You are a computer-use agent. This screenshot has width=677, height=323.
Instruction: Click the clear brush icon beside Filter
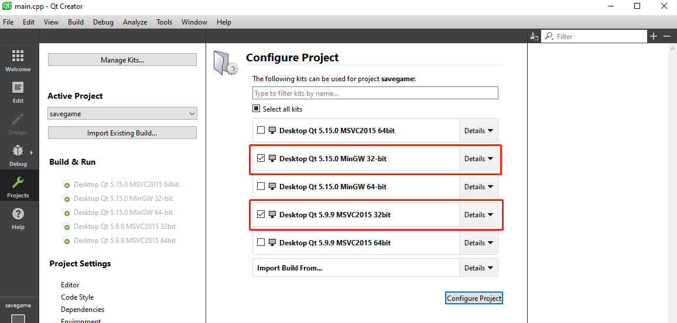[534, 37]
